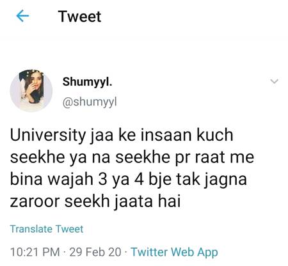
Task: Click the word "University" in the tweet
Action: 47,136
